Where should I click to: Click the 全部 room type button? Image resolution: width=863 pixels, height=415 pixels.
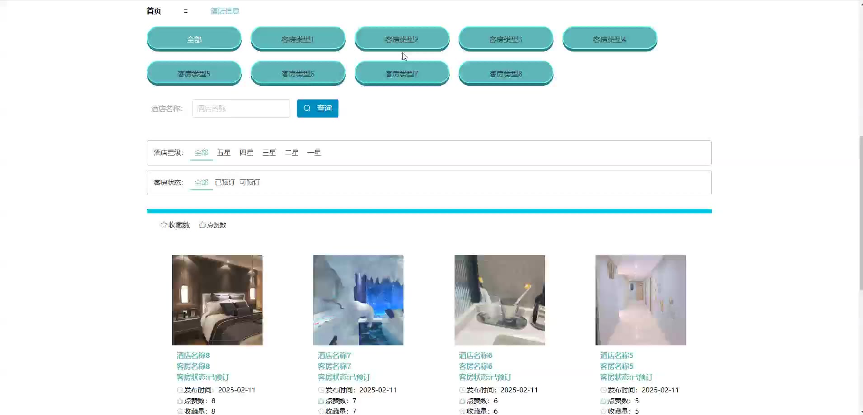point(194,39)
